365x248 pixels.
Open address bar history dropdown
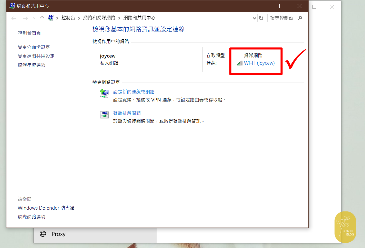point(254,18)
